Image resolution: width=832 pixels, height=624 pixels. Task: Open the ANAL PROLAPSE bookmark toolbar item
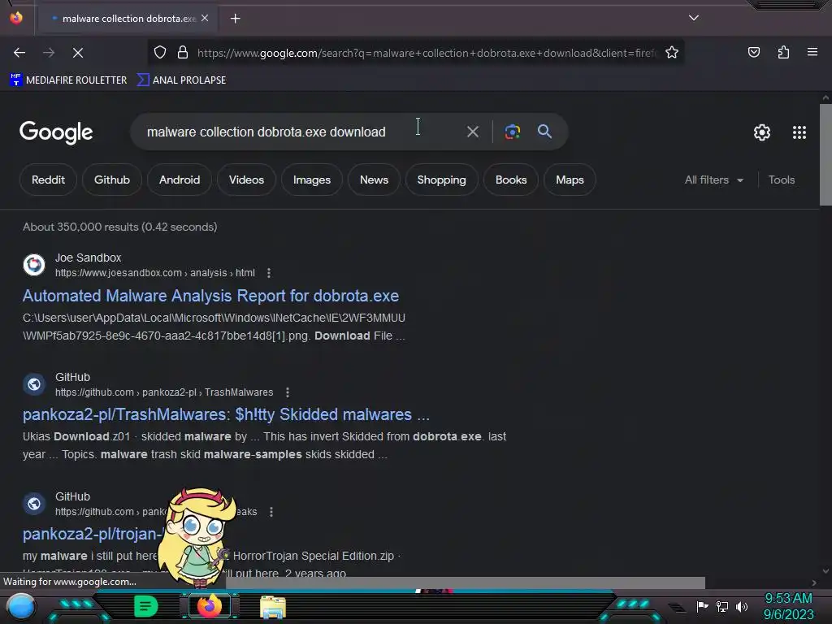pyautogui.click(x=181, y=80)
